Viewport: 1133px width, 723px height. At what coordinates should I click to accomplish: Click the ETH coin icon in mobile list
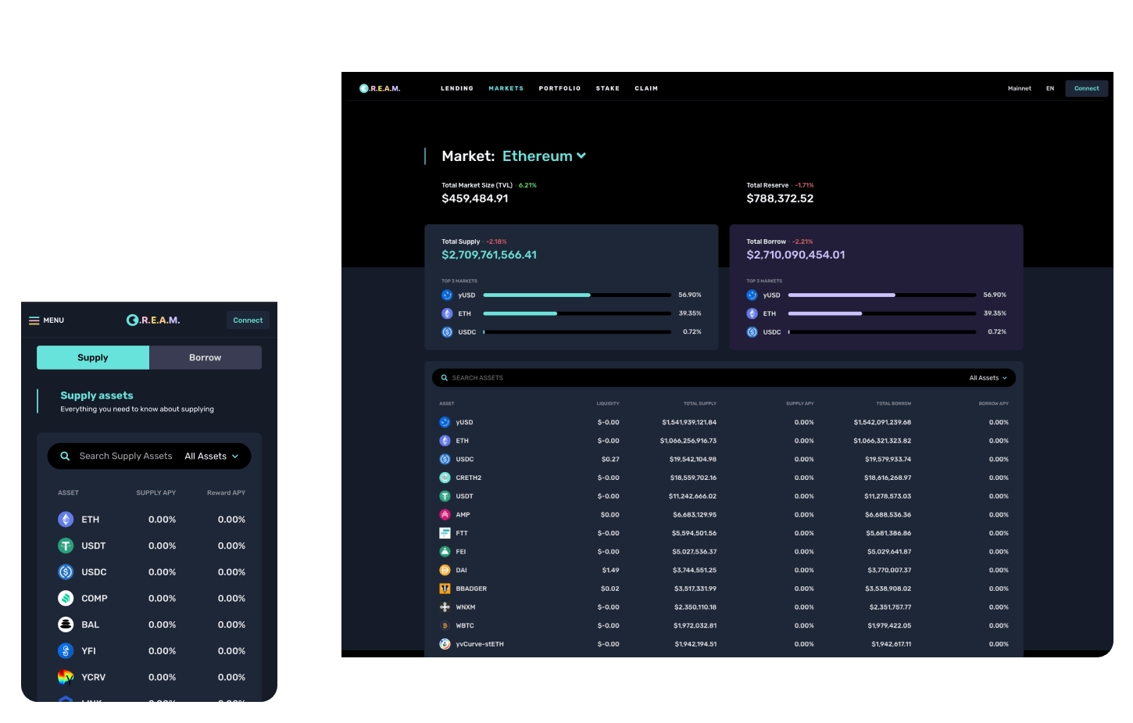[66, 520]
